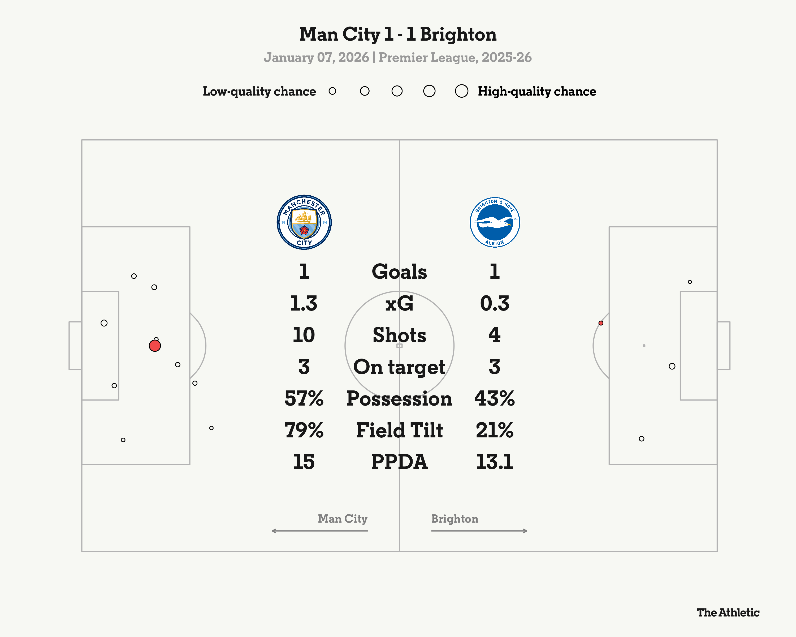
Task: Select Brighton's shot marker closest to the six-yard box
Action: [x=672, y=366]
